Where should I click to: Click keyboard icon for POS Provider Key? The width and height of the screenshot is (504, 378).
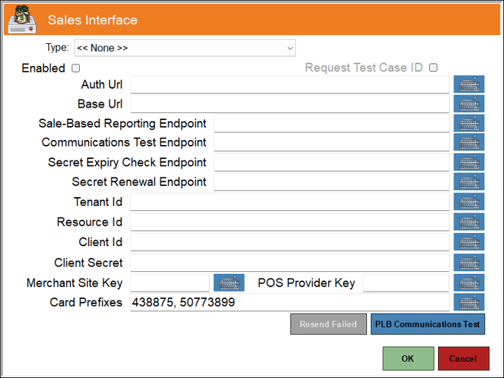469,283
